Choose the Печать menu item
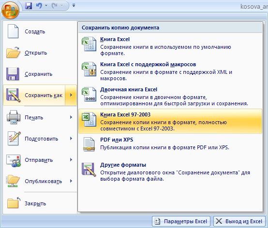 coord(40,117)
